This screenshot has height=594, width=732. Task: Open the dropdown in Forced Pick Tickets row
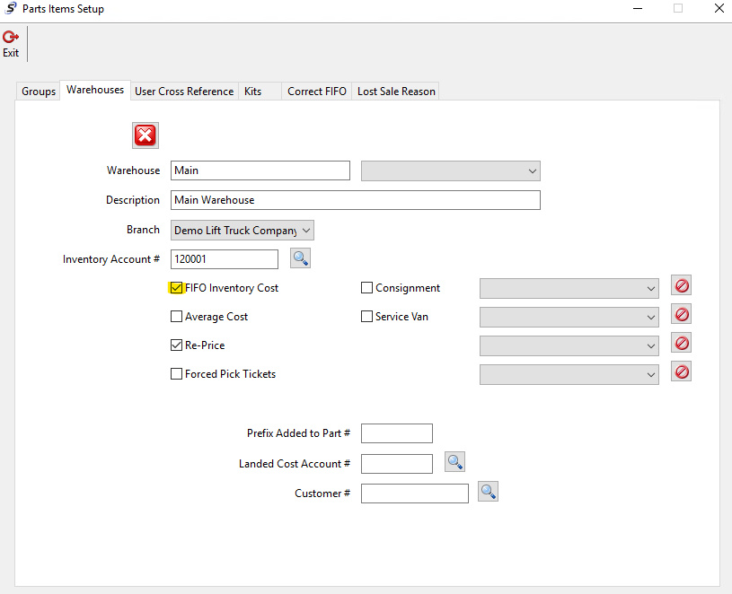569,375
